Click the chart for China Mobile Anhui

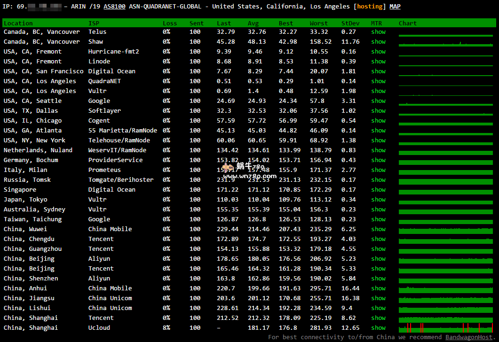click(x=445, y=288)
